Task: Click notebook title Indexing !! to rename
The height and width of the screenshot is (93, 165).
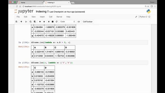Action: coord(42,11)
